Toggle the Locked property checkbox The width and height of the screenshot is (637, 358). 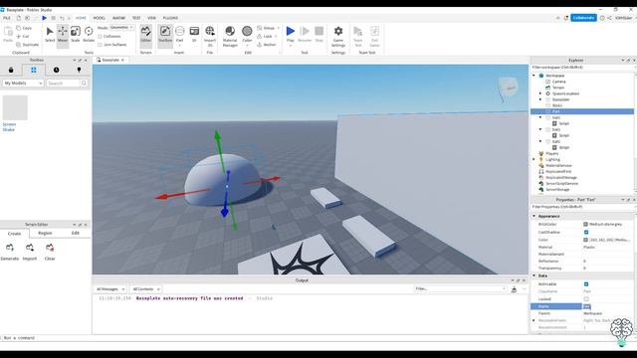click(x=586, y=299)
